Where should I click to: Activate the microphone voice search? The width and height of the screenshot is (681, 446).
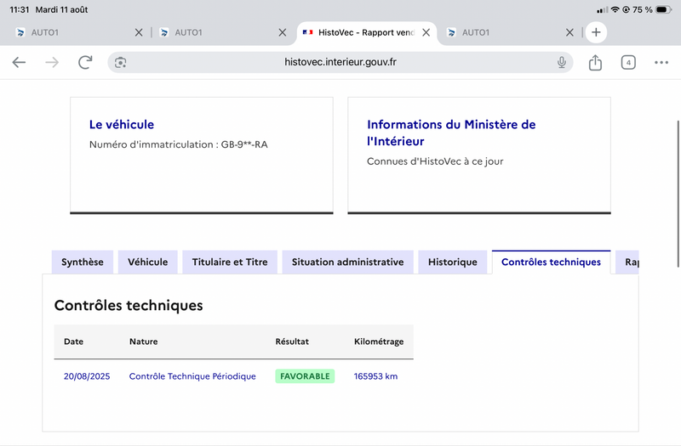562,62
